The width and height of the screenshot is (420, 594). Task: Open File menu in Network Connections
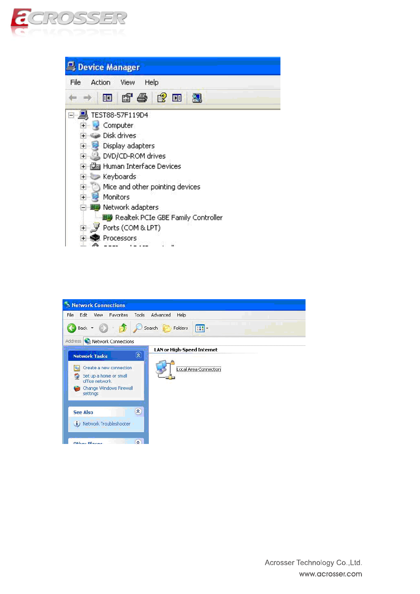pos(70,315)
